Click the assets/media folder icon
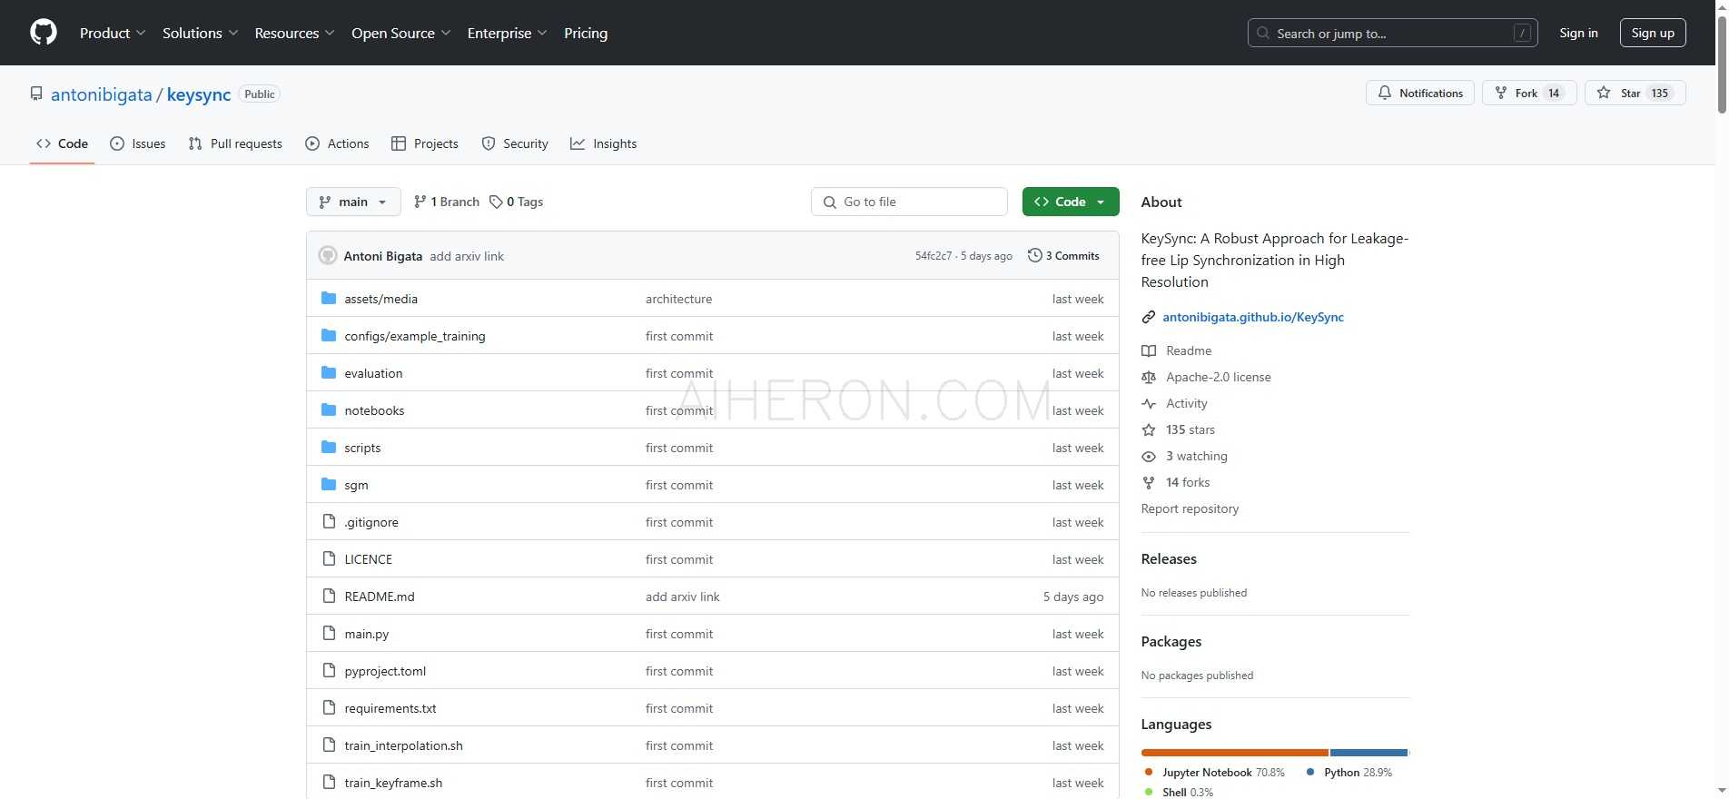The height and width of the screenshot is (799, 1729). [329, 299]
